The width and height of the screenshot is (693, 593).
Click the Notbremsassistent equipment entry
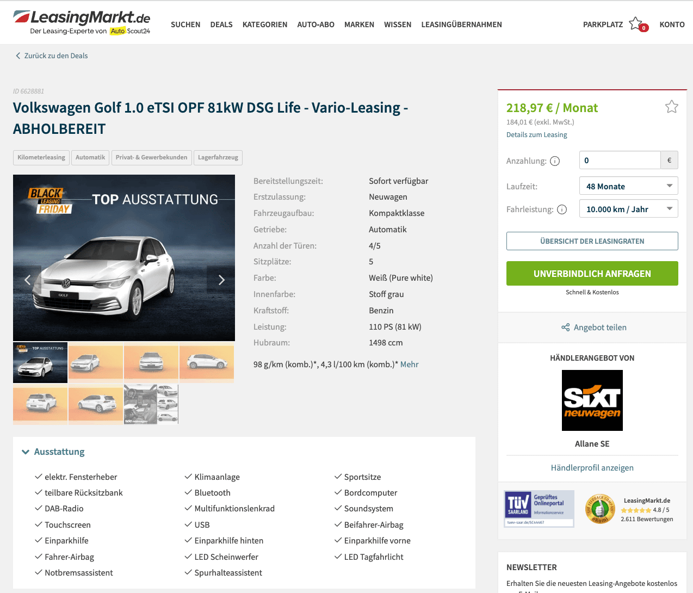[x=79, y=573]
